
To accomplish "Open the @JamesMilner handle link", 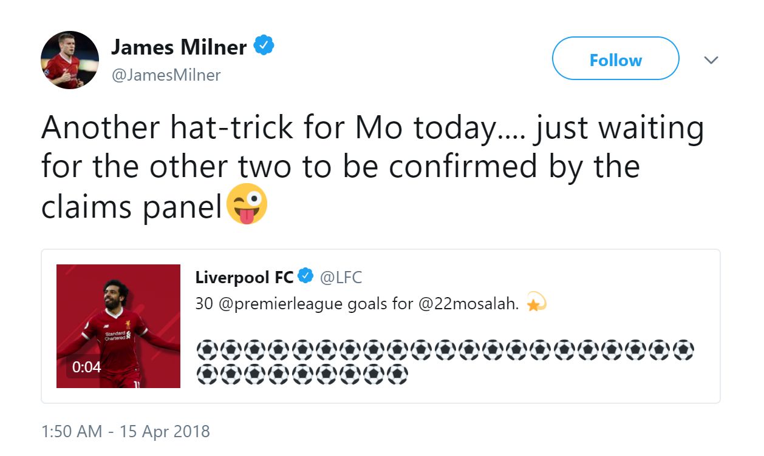I will [x=167, y=75].
